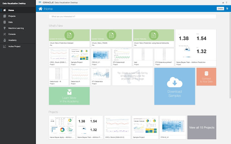
Task: Click file icon on Churn_Telco_TRAIN tile
Action: tap(112, 35)
